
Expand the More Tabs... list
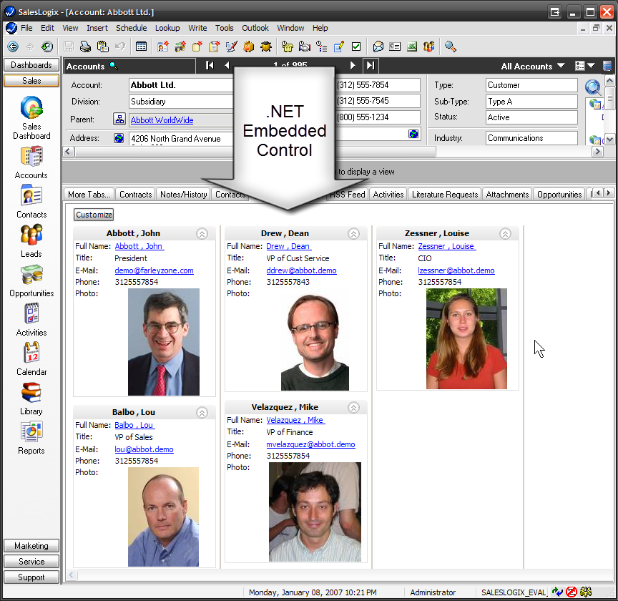pyautogui.click(x=89, y=195)
